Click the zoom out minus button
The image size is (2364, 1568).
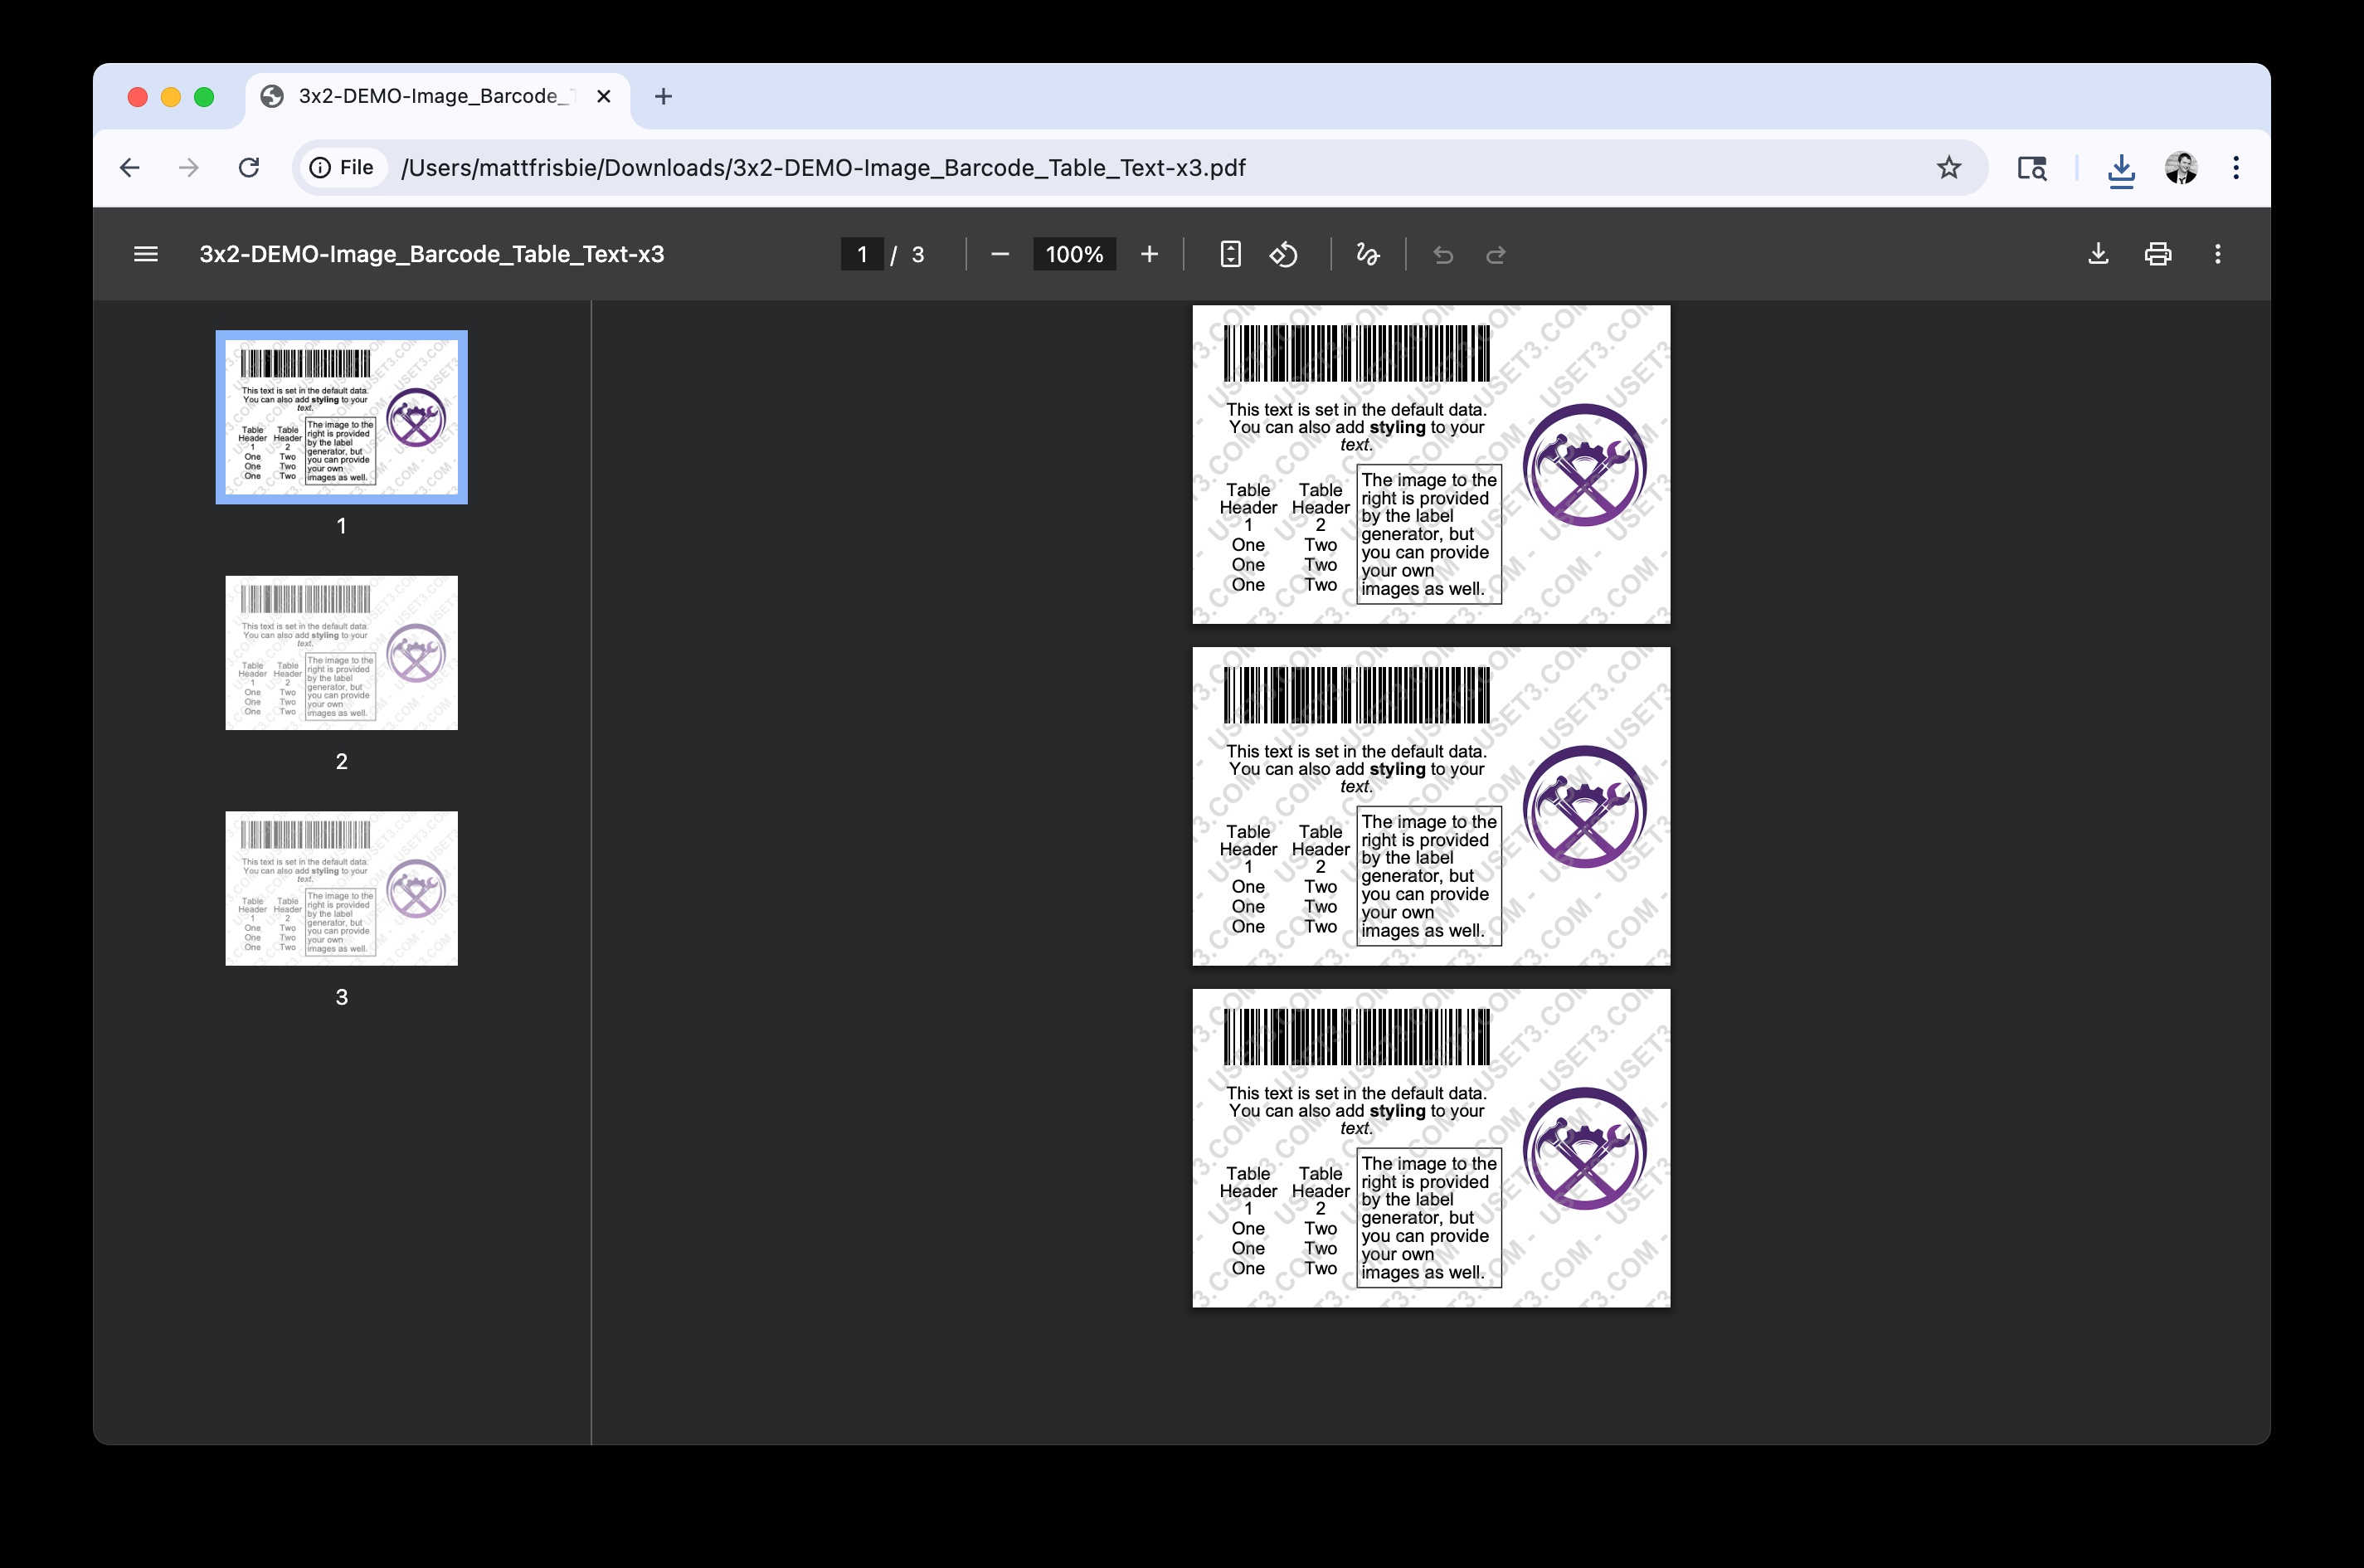(x=999, y=254)
